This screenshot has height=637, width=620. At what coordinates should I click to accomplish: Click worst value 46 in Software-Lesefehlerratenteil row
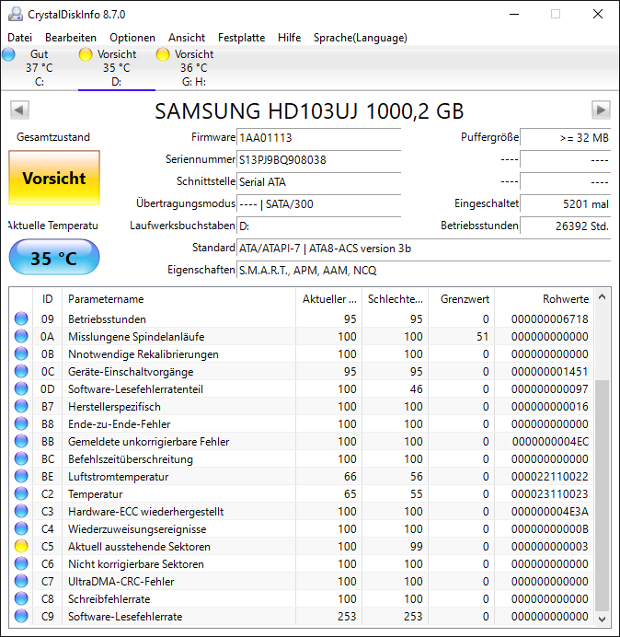point(416,389)
